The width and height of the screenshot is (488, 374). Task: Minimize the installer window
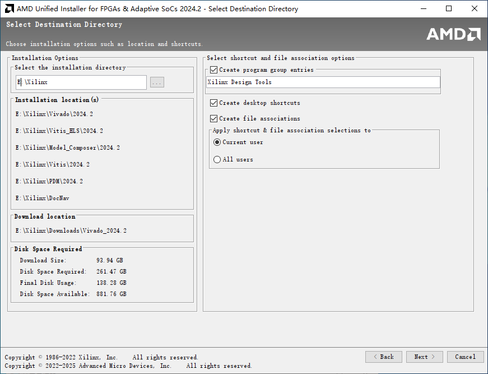click(x=424, y=8)
